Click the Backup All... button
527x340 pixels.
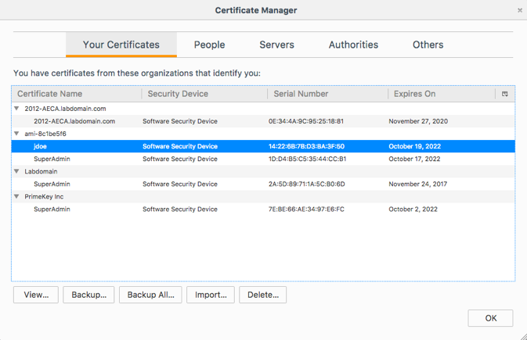[x=151, y=295]
